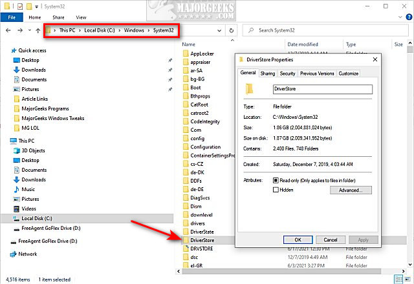Expand the ribbon with the chevron
The image size is (414, 284).
click(400, 17)
